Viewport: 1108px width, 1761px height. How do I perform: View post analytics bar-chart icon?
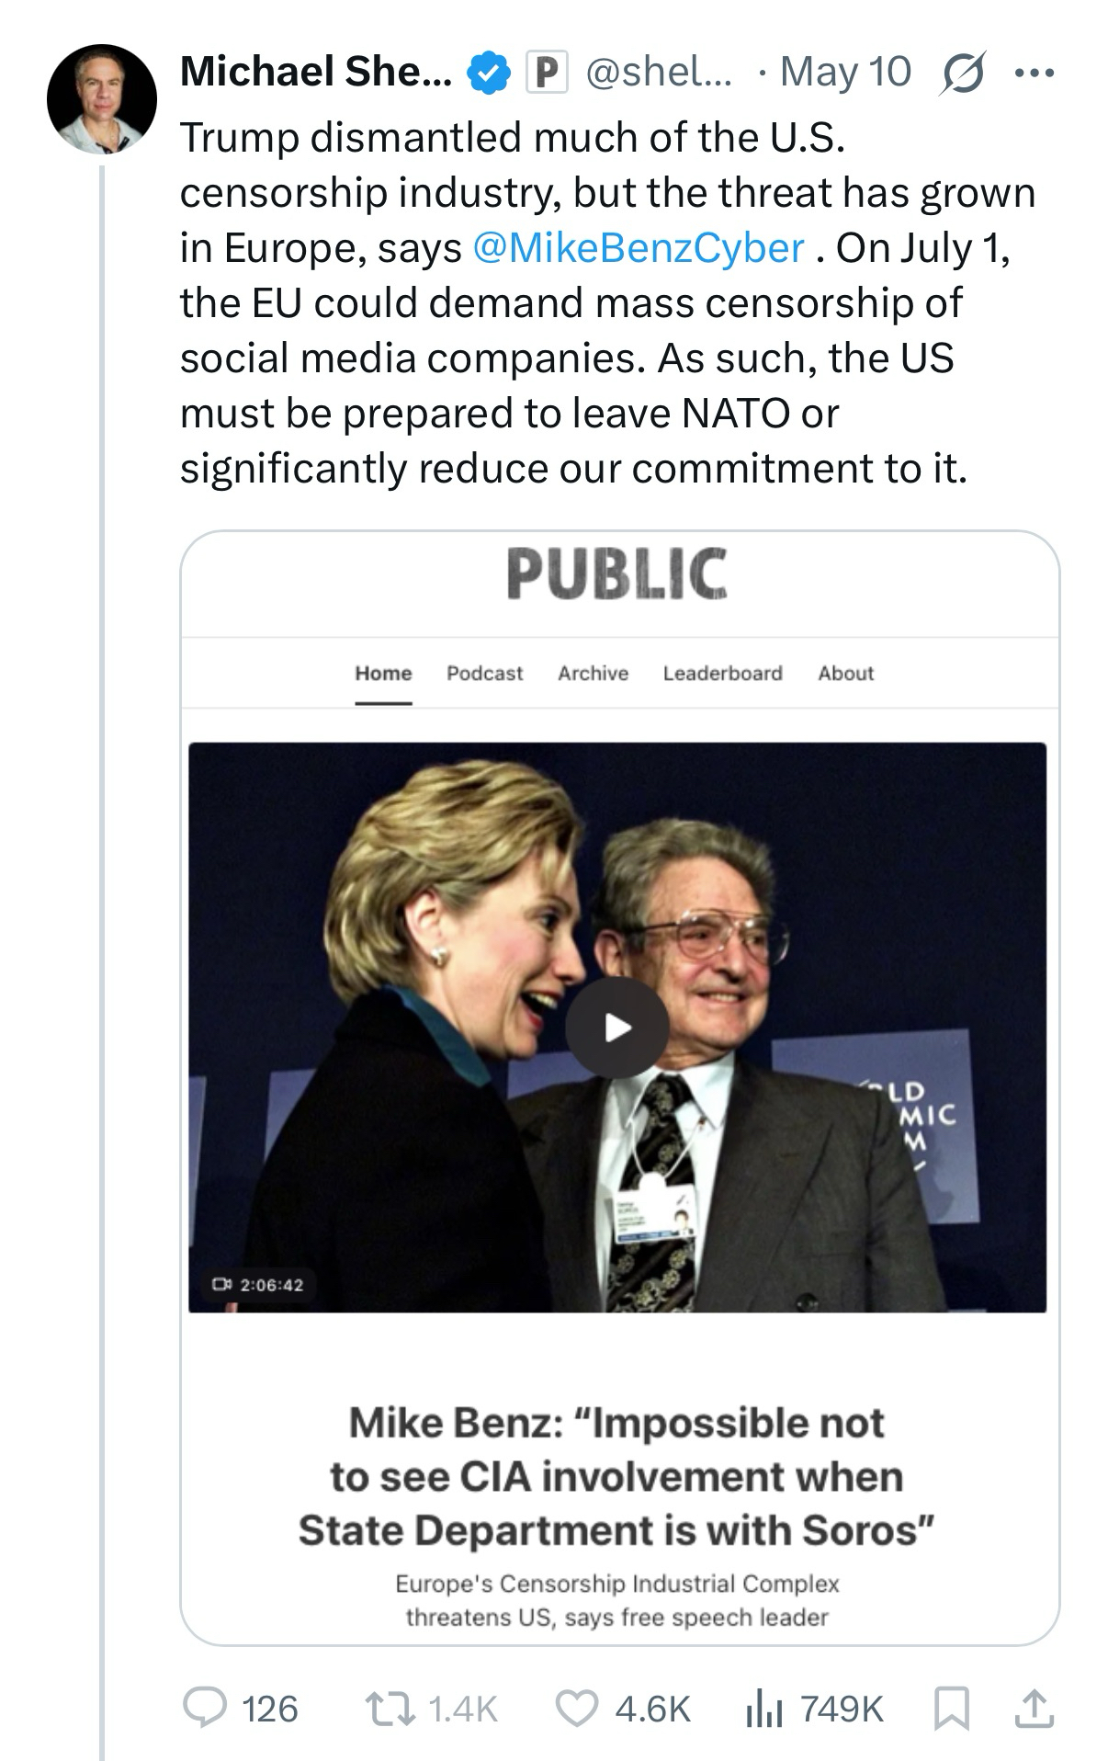(x=763, y=1708)
